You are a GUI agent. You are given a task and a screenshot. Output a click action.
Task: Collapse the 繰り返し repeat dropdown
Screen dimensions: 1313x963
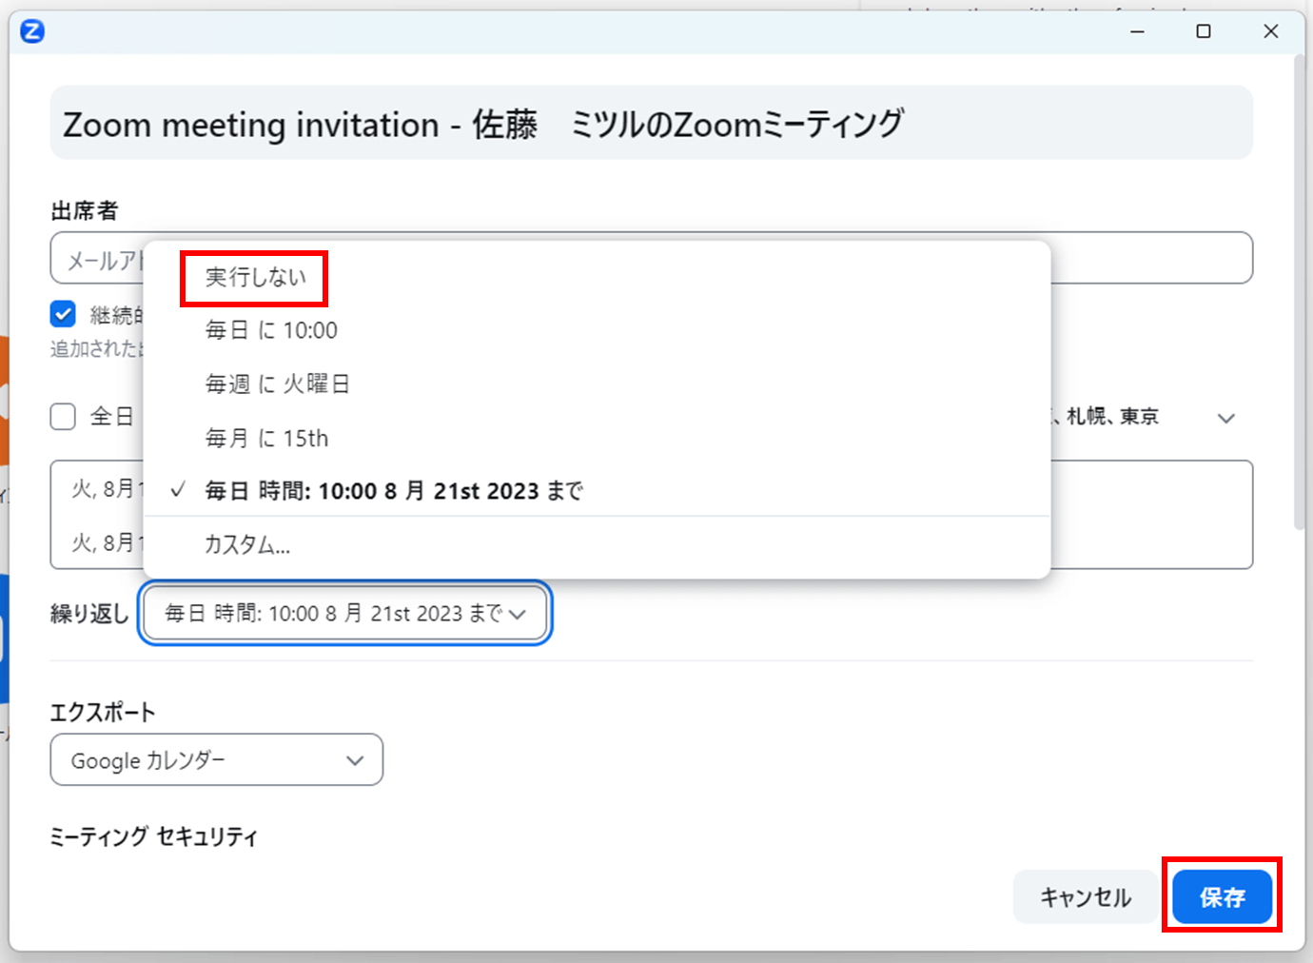pos(345,613)
